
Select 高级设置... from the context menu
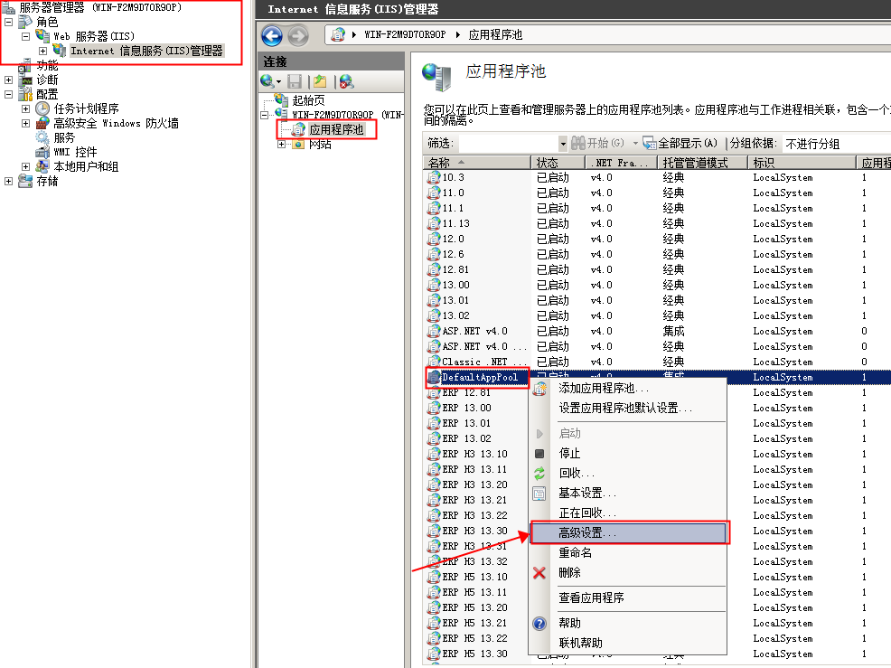[587, 533]
